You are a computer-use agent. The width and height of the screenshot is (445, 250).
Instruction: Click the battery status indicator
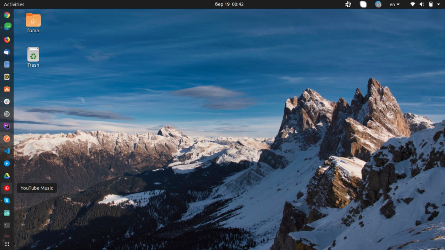[x=431, y=4]
